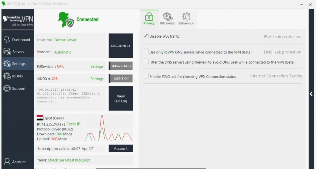Open the Dashboard sidebar item

tap(18, 40)
